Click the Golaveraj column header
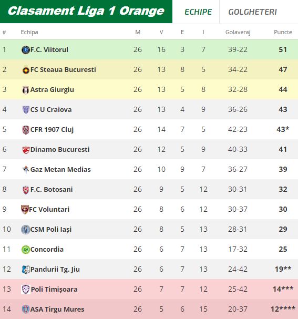 click(238, 33)
